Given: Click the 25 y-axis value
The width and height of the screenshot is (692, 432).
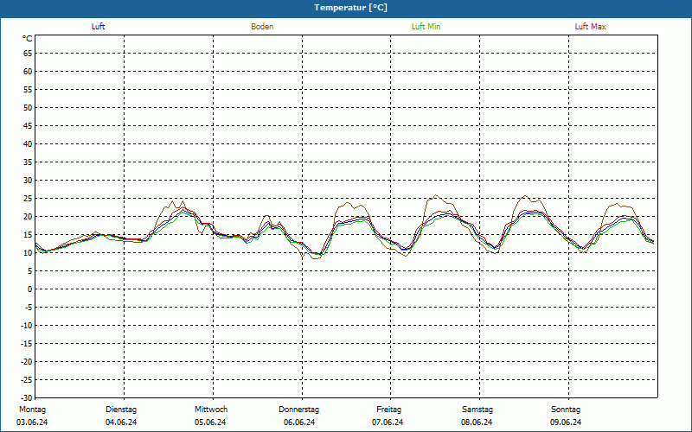Looking at the screenshot, I should [x=28, y=199].
